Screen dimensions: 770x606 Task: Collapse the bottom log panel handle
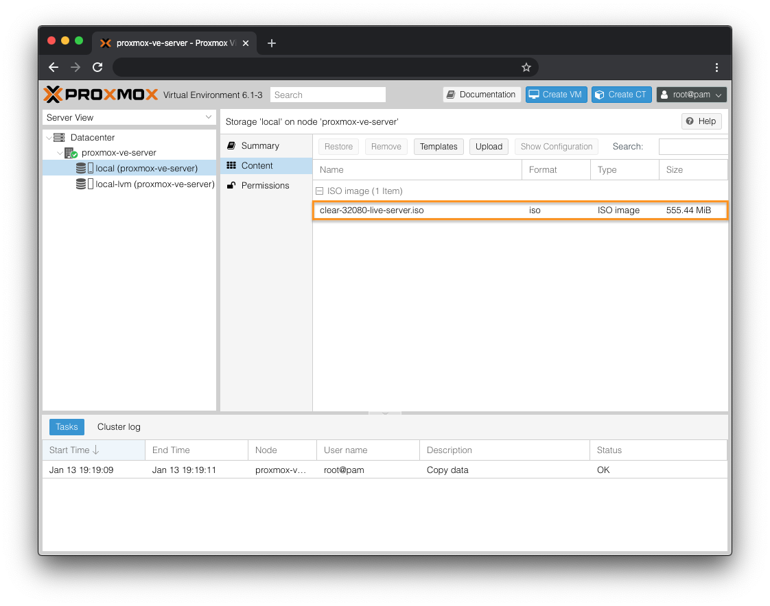385,413
